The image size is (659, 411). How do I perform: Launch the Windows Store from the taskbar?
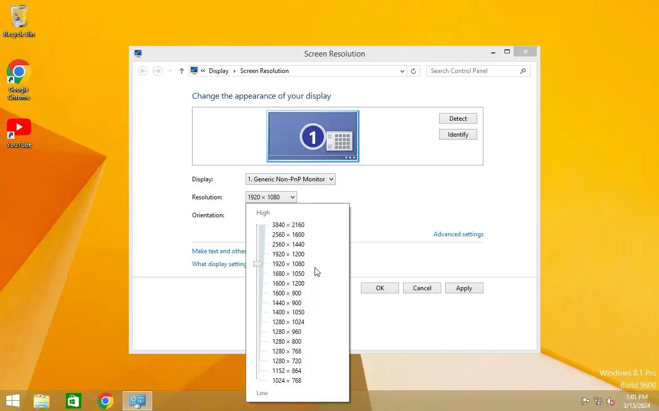pyautogui.click(x=74, y=401)
